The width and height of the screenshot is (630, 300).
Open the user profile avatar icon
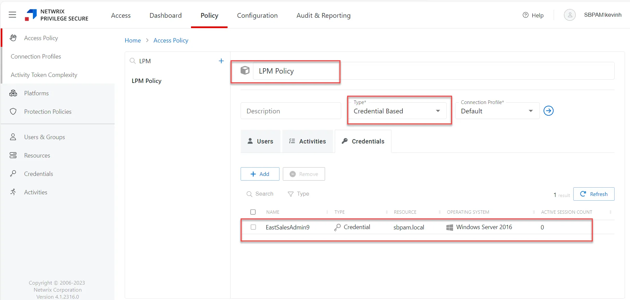point(570,15)
